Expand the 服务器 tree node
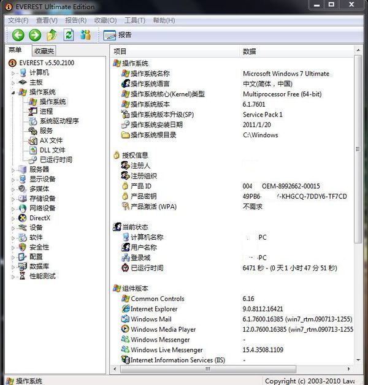This screenshot has height=385, width=368. click(13, 170)
